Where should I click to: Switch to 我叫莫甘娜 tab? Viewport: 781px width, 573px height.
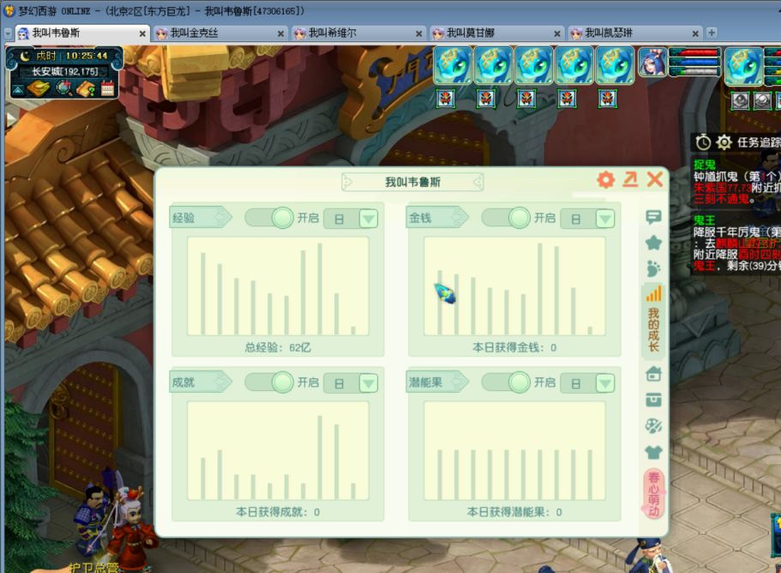point(497,33)
